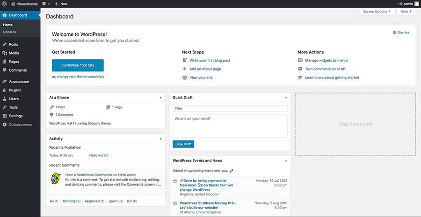This screenshot has height=217, width=421.
Task: Select Home under Dashboard menu
Action: (8, 25)
